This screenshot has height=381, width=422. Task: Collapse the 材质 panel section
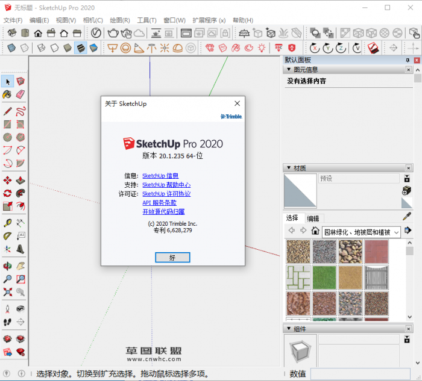tap(289, 167)
